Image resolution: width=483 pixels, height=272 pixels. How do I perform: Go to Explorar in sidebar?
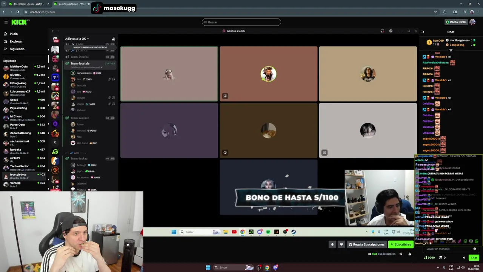16,42
